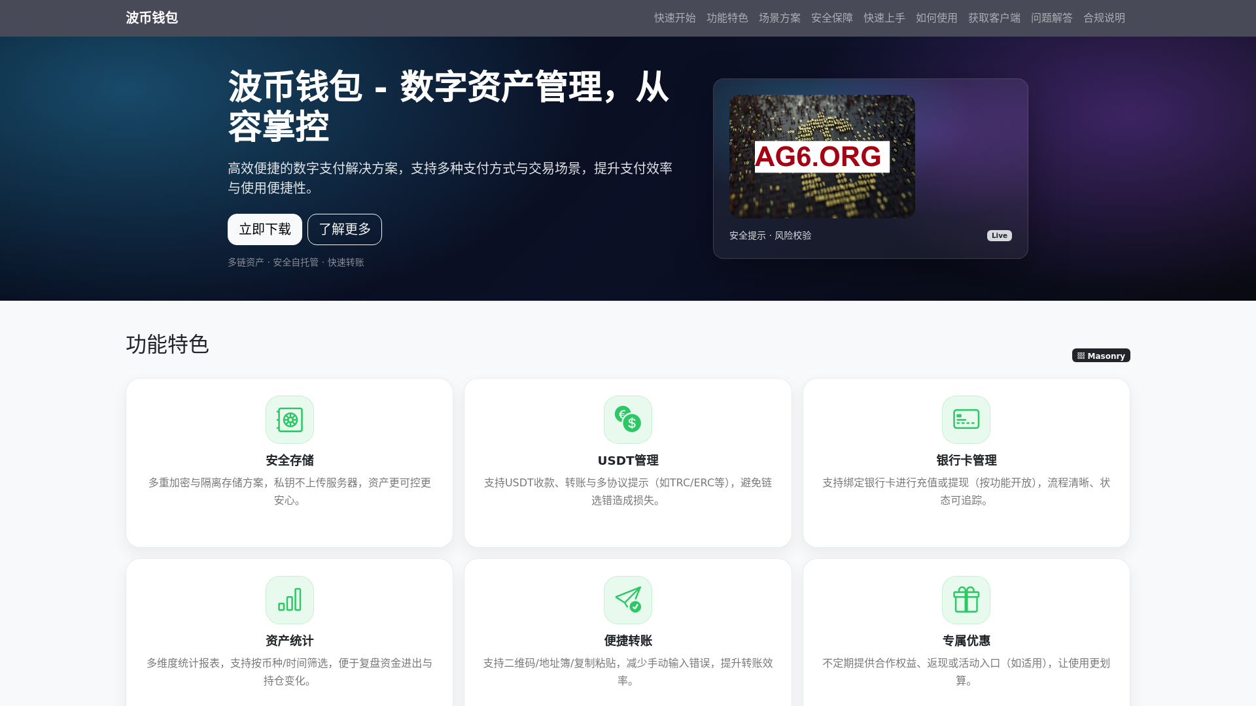The height and width of the screenshot is (706, 1256).
Task: Go to 问题解答 in navbar
Action: (1052, 18)
